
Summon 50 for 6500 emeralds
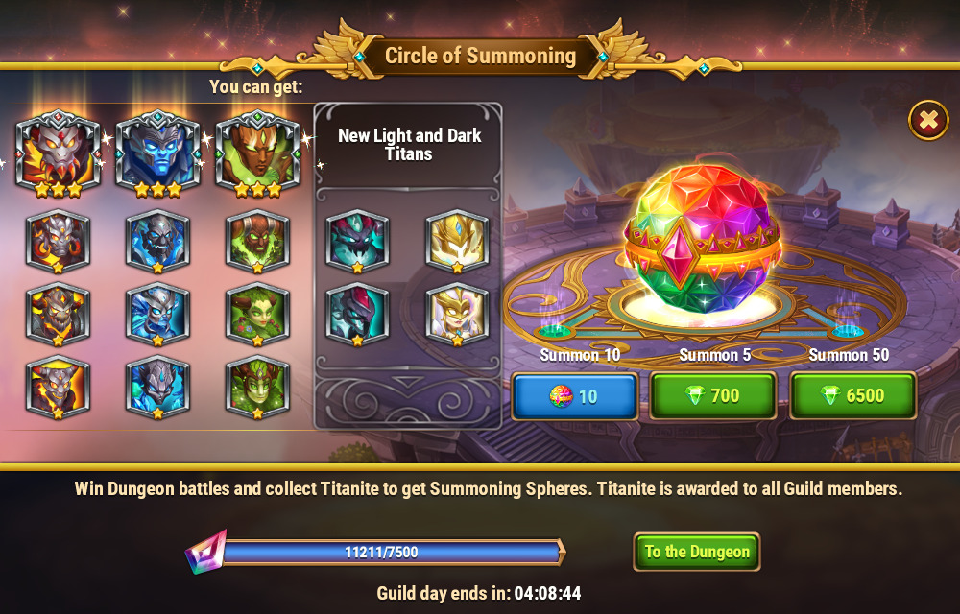[x=852, y=396]
